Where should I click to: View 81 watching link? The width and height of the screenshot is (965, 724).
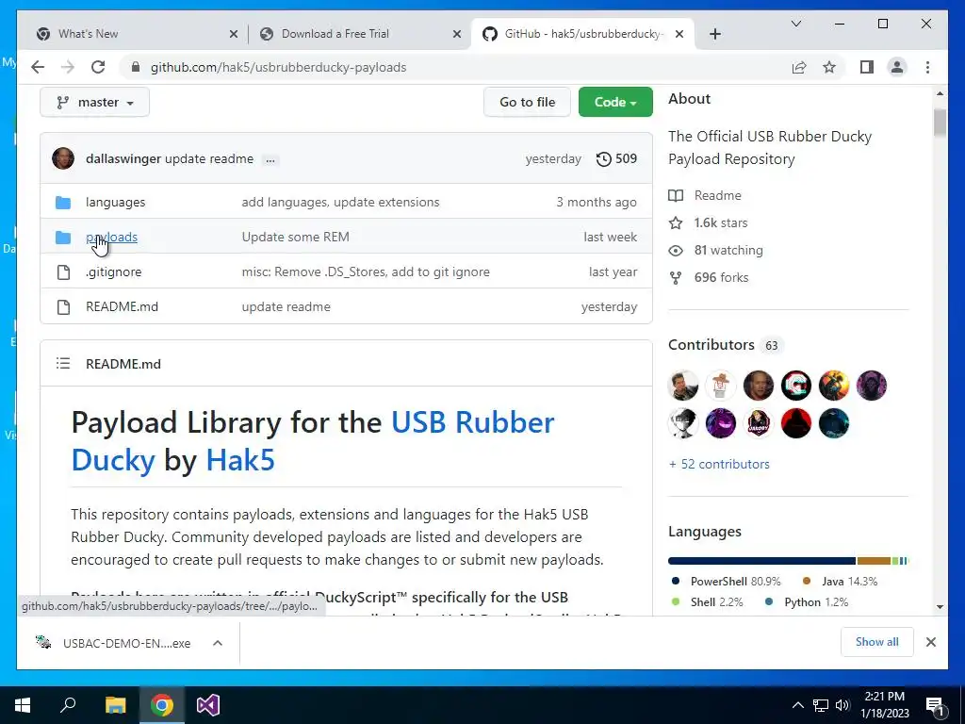716,250
